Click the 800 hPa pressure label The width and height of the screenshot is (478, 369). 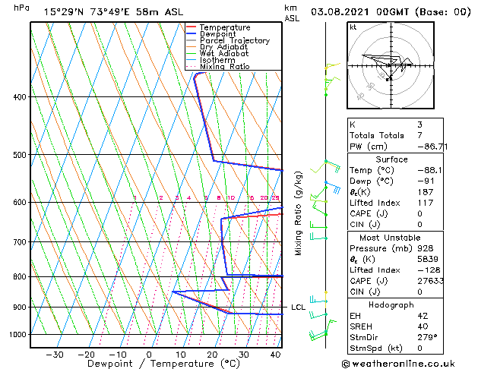[x=20, y=276]
